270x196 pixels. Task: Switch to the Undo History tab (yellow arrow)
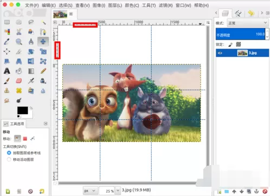coord(251,13)
